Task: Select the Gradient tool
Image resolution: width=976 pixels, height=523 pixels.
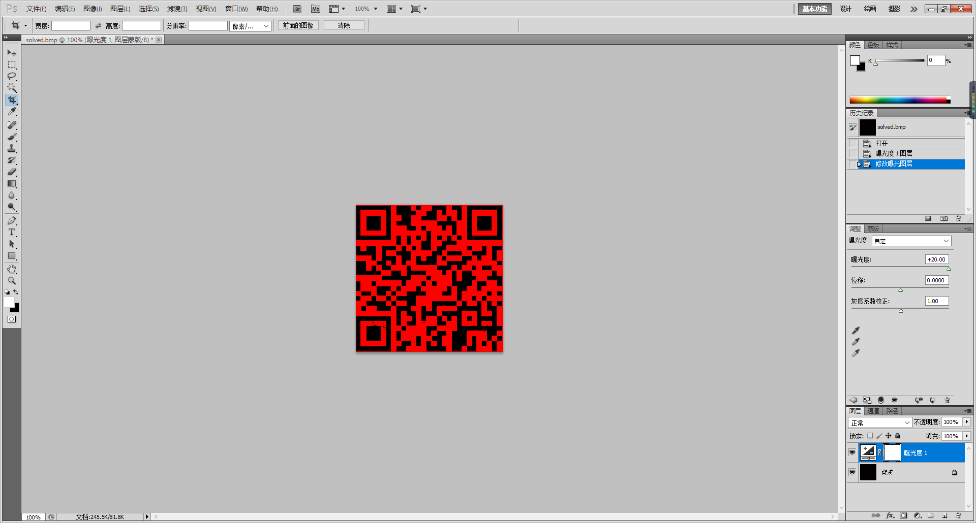Action: 12,183
